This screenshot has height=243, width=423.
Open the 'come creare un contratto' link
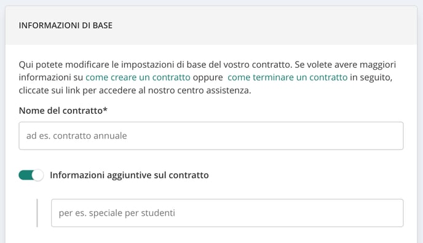(138, 78)
